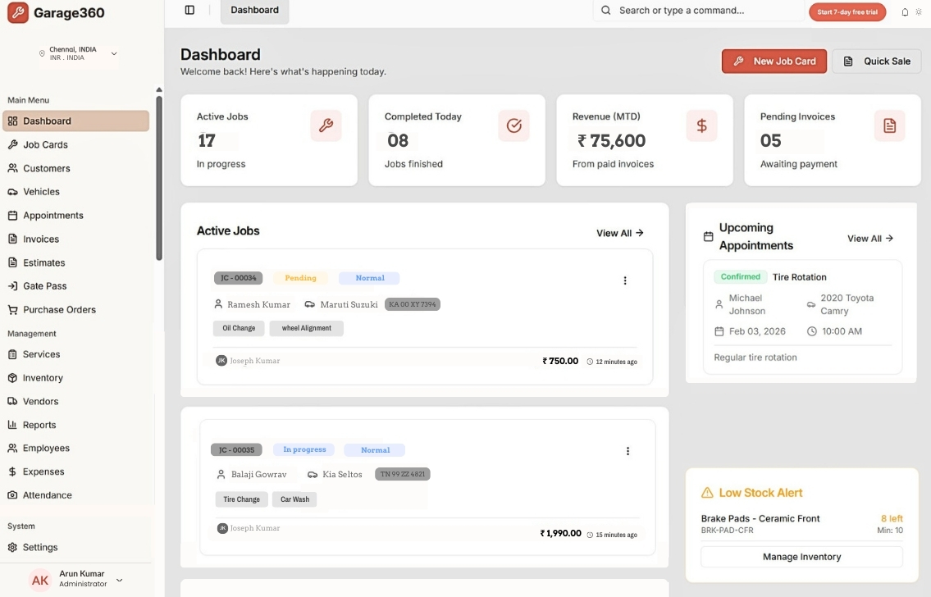This screenshot has width=931, height=597.
Task: Click the search or command input field
Action: click(x=697, y=11)
